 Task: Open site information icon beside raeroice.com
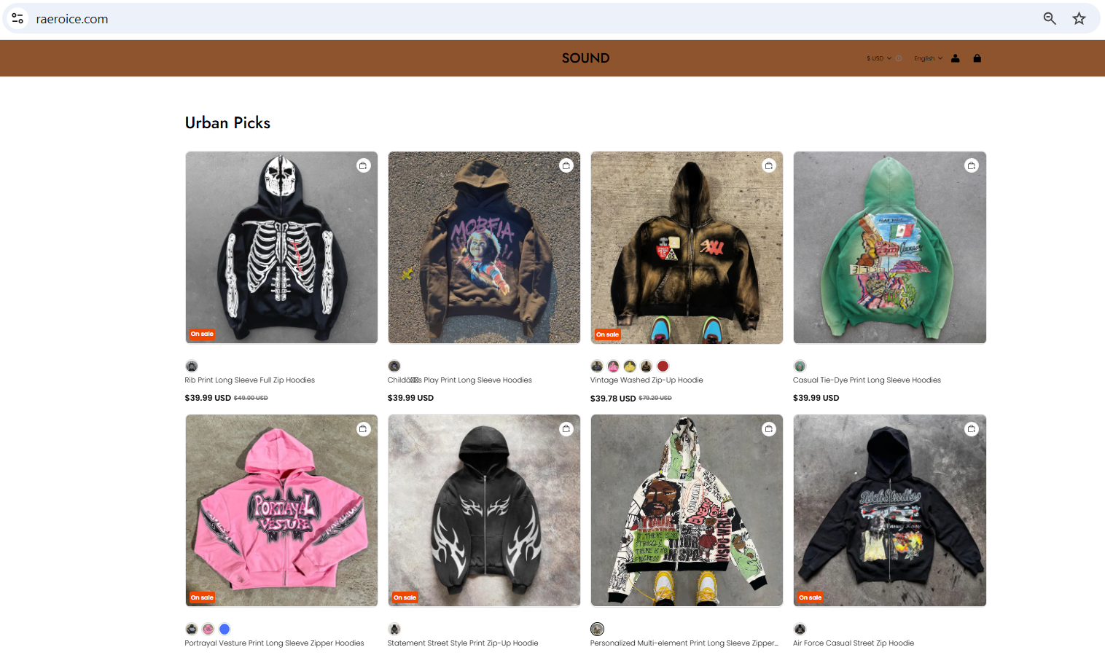(17, 18)
